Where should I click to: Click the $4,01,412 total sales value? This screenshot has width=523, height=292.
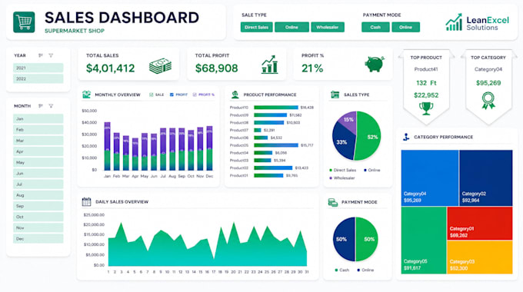(111, 68)
